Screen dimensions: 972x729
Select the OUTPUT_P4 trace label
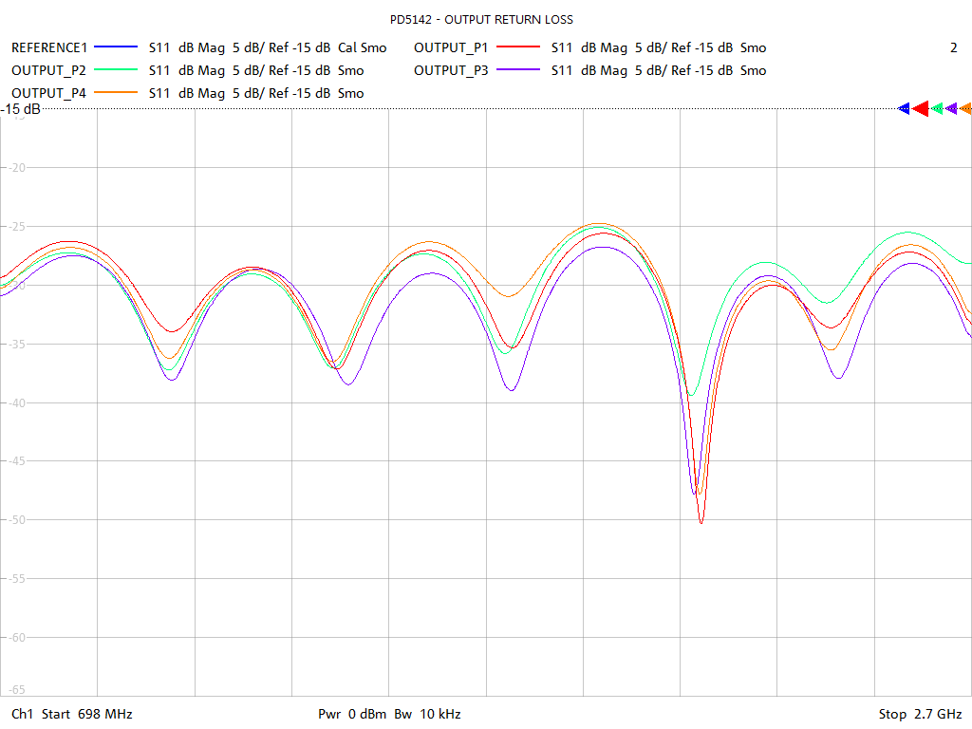tap(48, 94)
